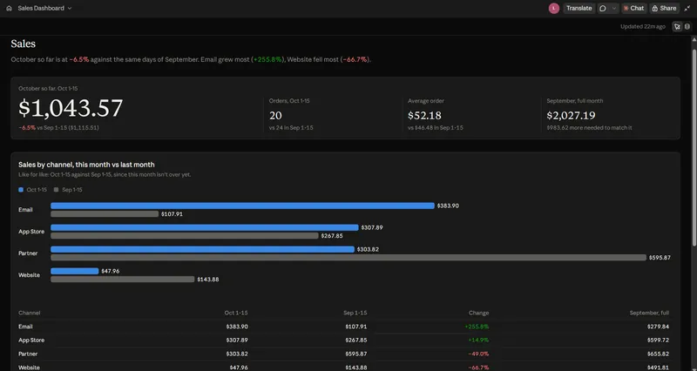
Task: Click the "Change" column header
Action: point(478,313)
